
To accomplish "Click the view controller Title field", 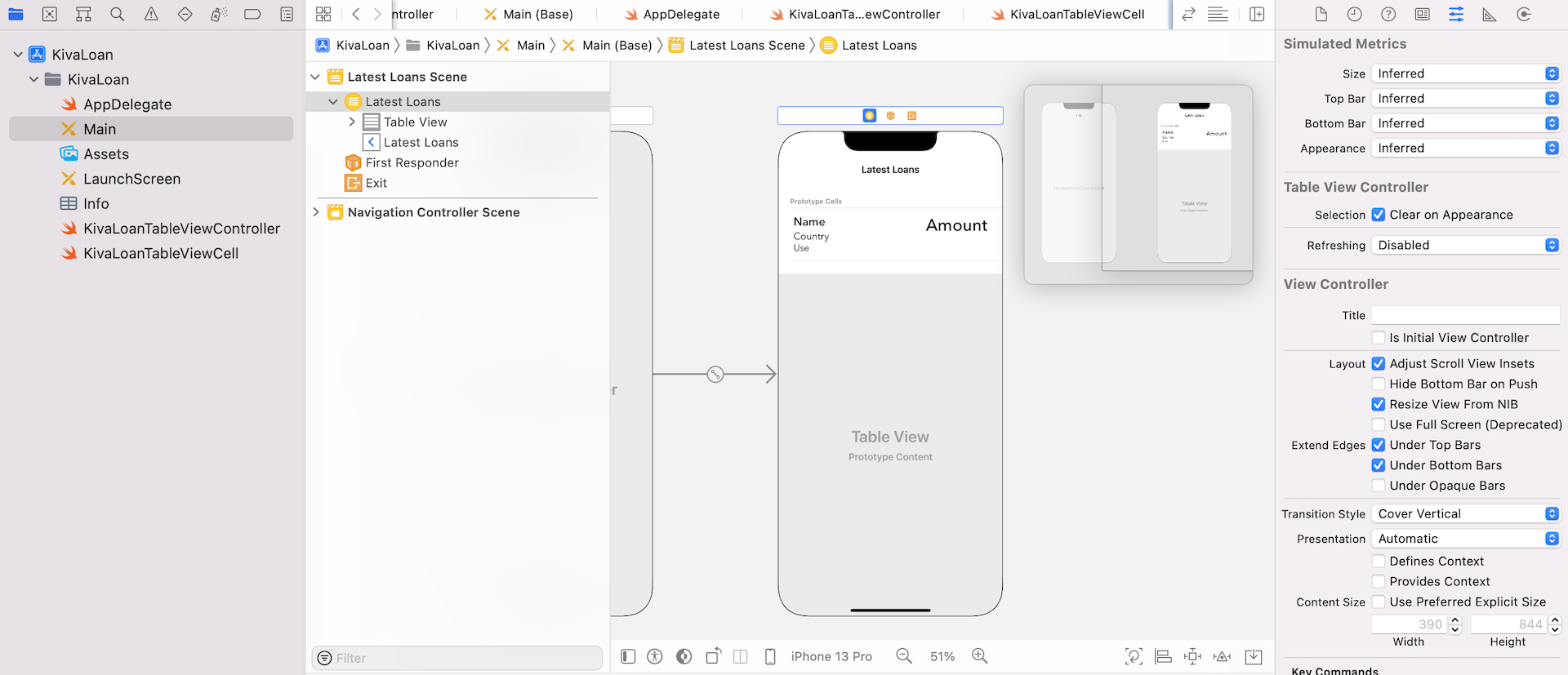I will tap(1465, 315).
